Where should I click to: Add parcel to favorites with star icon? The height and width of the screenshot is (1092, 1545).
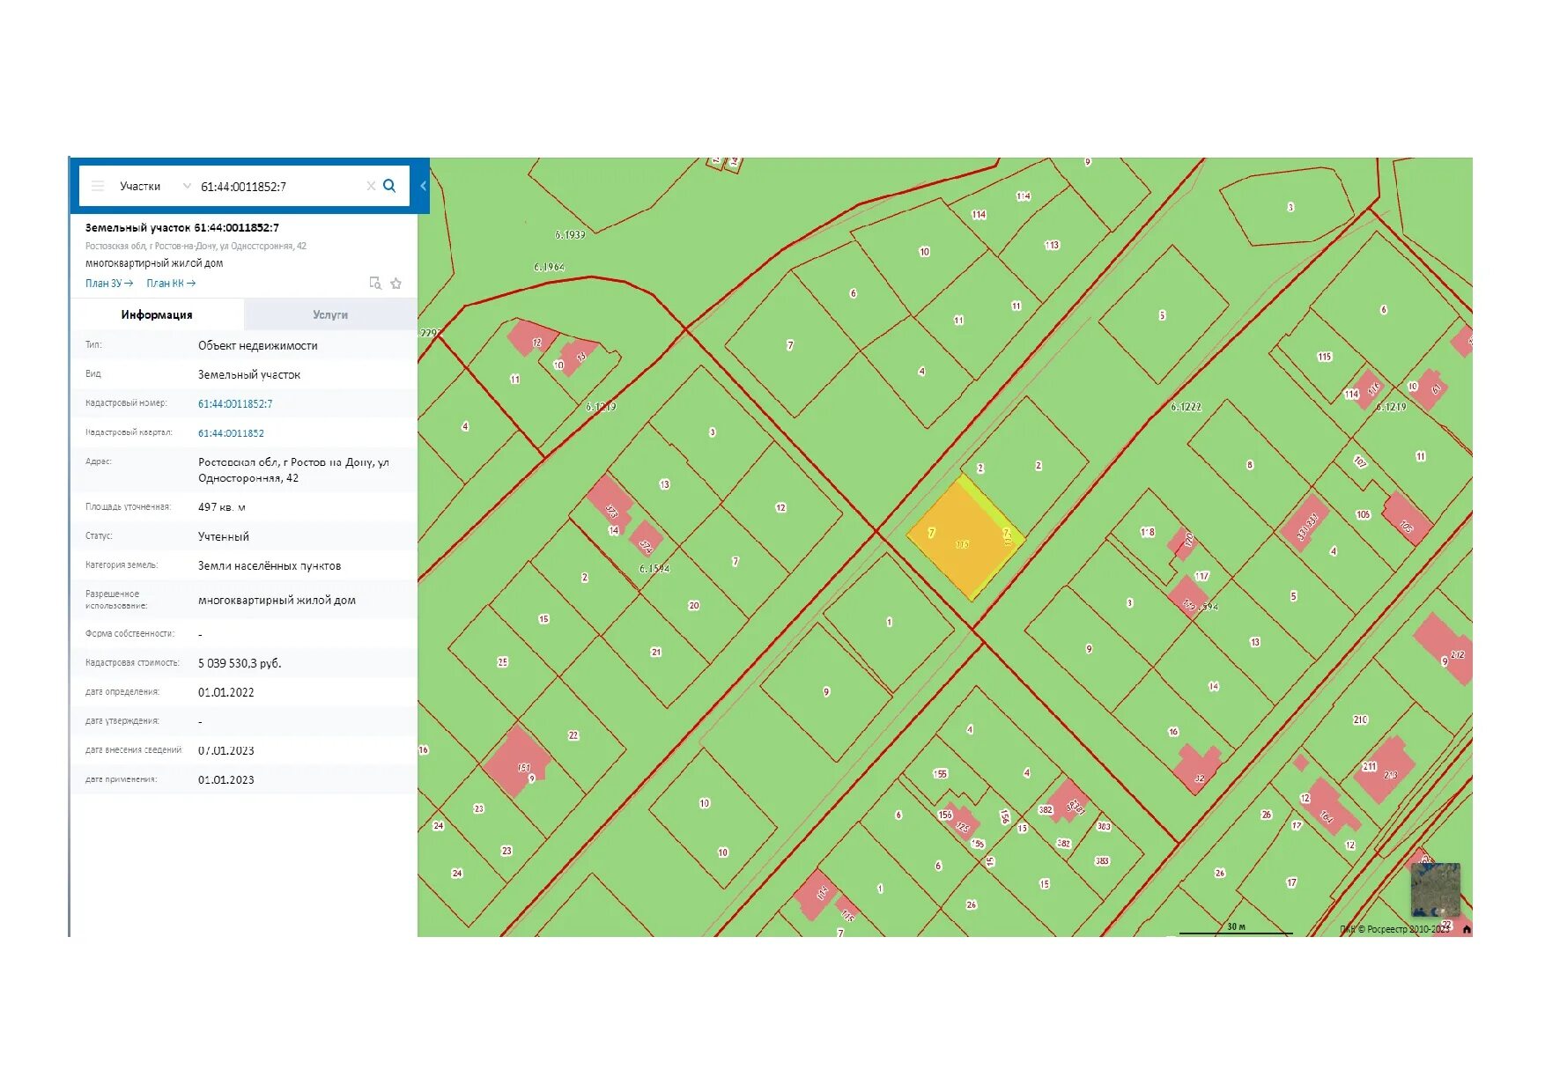coord(396,284)
